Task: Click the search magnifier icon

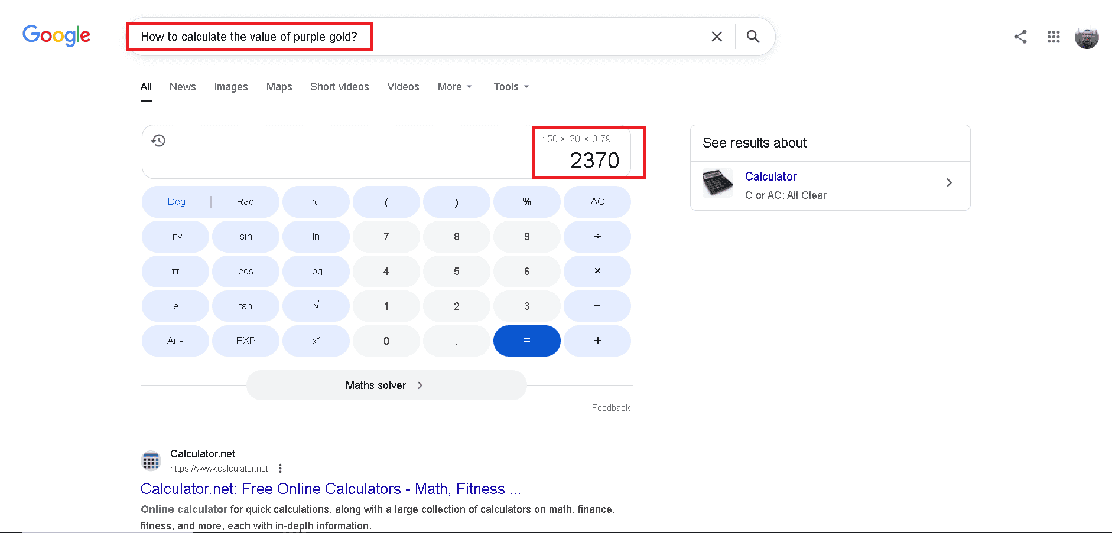Action: [x=753, y=36]
